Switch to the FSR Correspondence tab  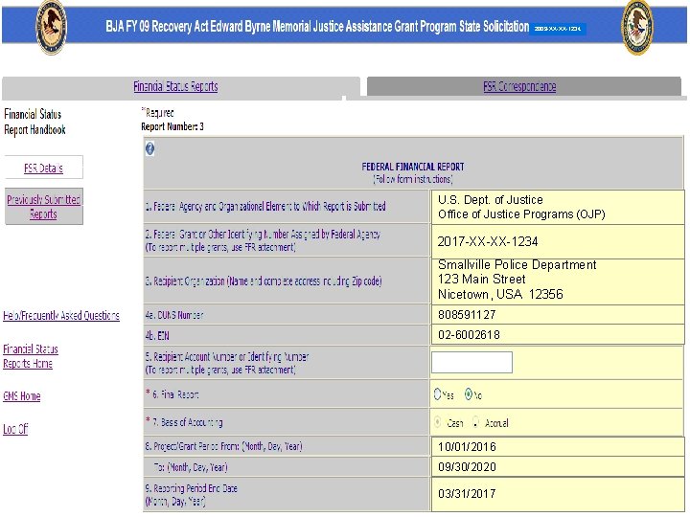coord(519,86)
